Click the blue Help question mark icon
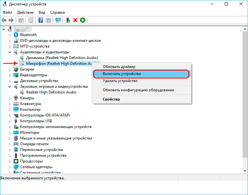This screenshot has height=195, width=248. 41,20
